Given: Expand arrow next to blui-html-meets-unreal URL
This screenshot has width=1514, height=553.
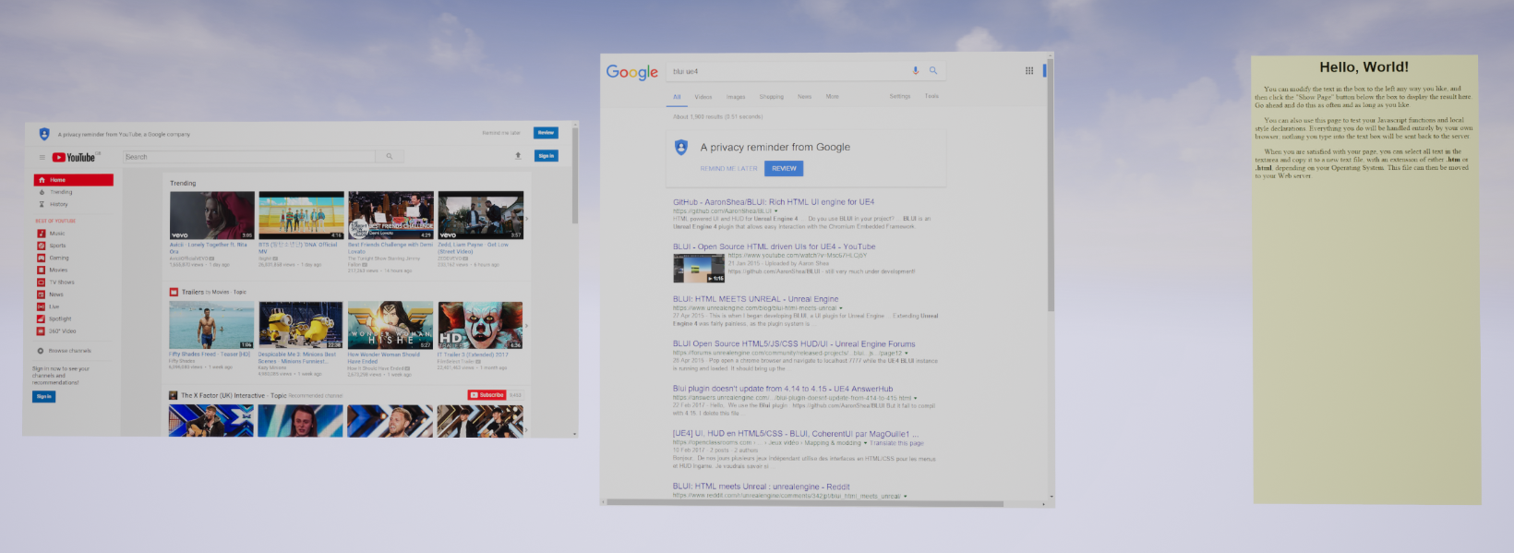Looking at the screenshot, I should [840, 308].
